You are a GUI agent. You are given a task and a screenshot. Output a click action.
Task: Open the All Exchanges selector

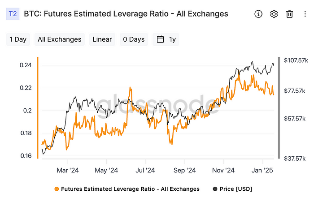point(60,39)
